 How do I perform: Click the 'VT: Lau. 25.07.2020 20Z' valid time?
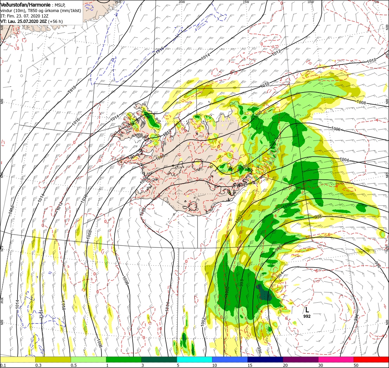pos(24,21)
